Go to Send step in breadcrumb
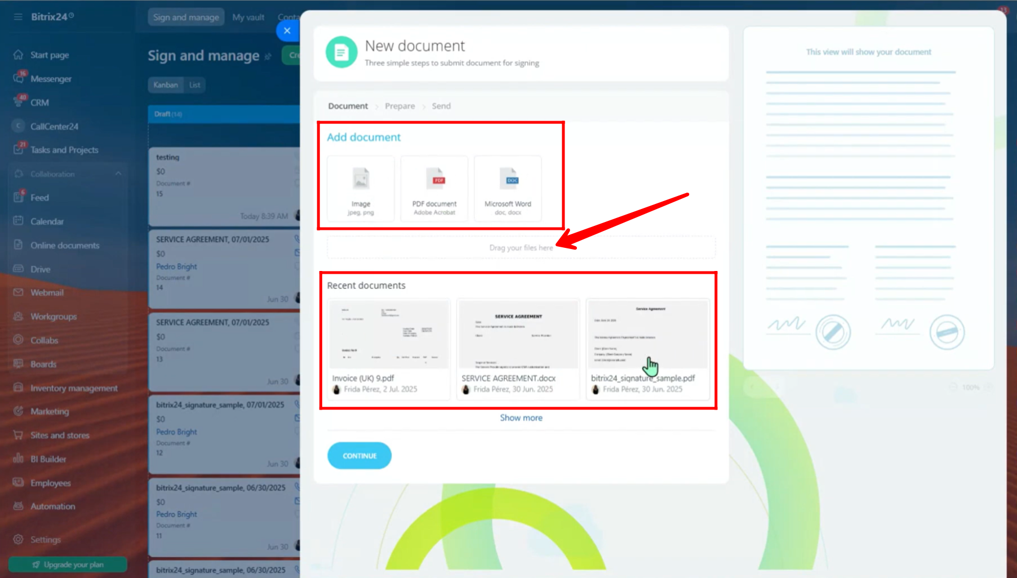 pyautogui.click(x=441, y=106)
